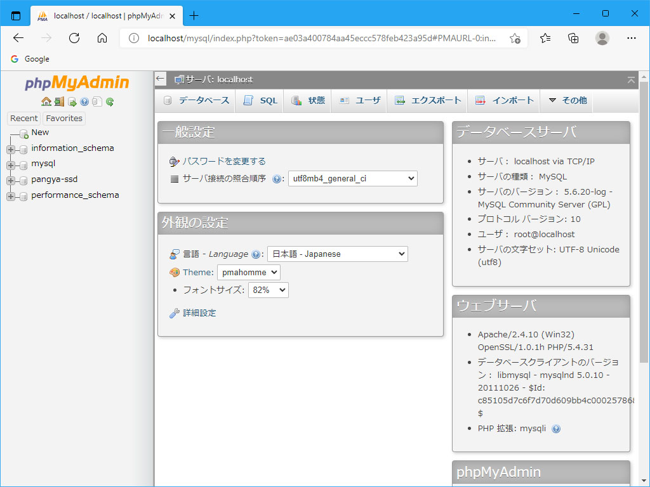
Task: Open the ユーザ users tab
Action: (x=359, y=100)
